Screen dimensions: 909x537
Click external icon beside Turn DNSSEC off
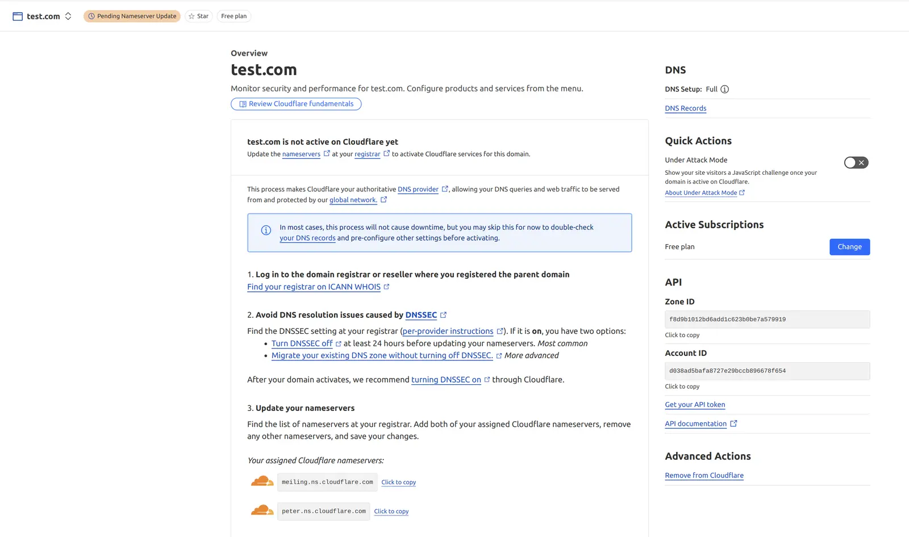point(339,344)
